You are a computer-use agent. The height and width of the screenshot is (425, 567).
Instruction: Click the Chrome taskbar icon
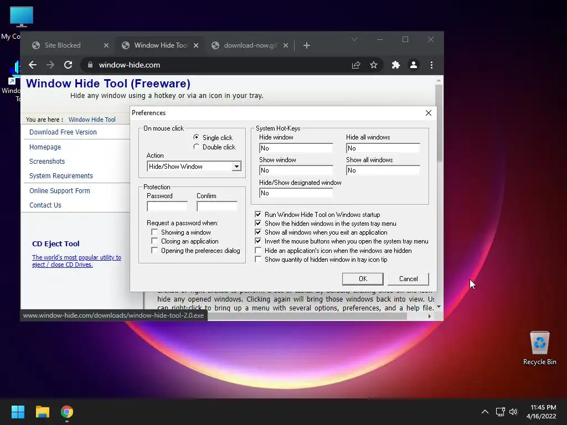pos(67,412)
